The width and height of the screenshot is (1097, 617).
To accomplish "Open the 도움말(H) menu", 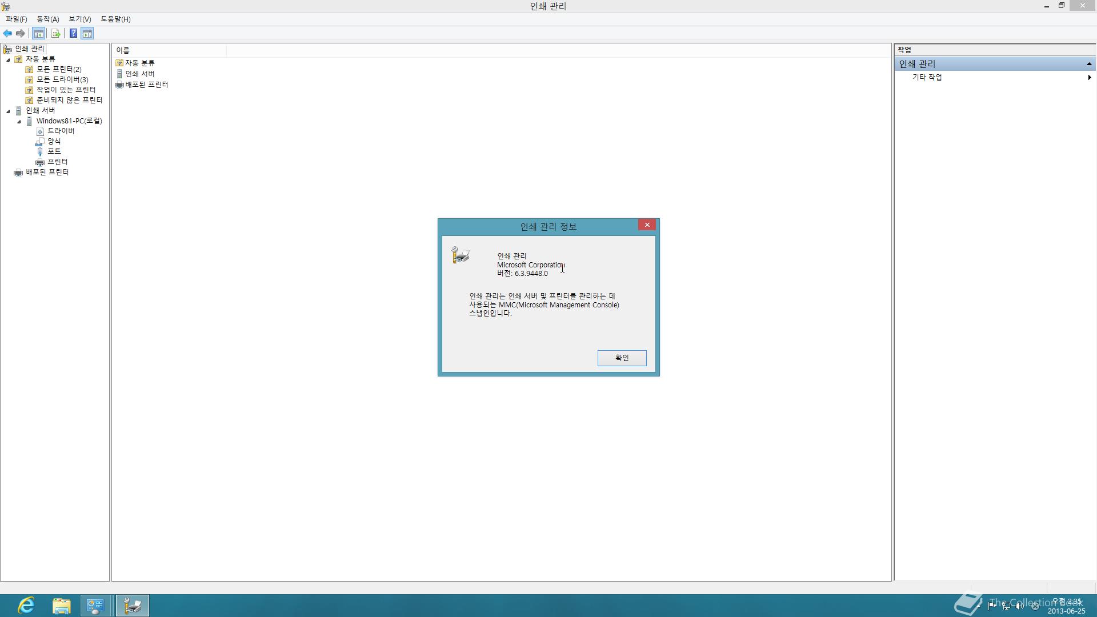I will coord(116,19).
